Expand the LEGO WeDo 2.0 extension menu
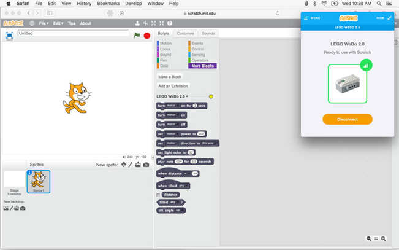This screenshot has height=250, width=399. (x=172, y=96)
